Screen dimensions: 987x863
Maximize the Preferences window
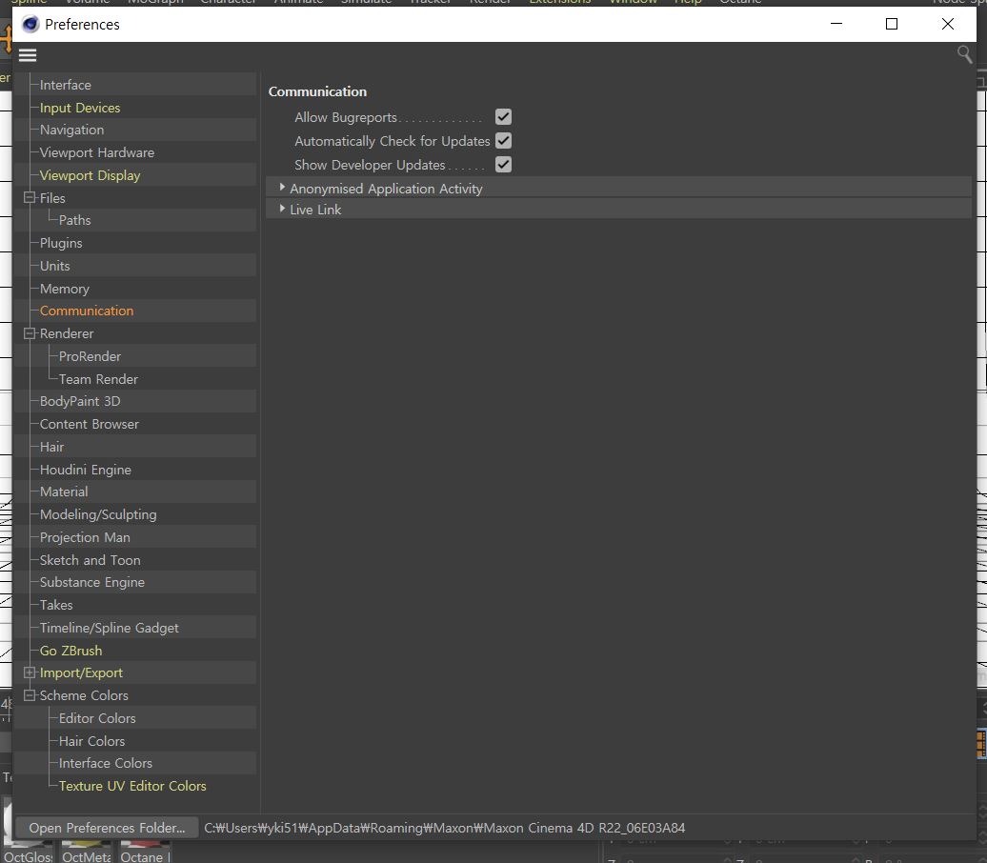click(x=892, y=24)
